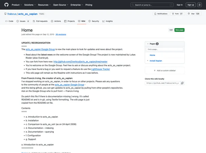Open the first acts_as_xapian Google Group link
The image size is (206, 153).
[x=40, y=49]
